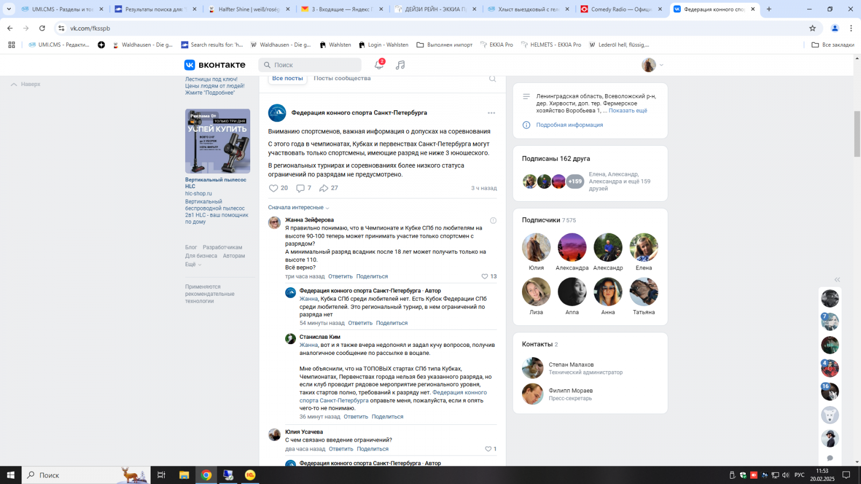The width and height of the screenshot is (861, 484).
Task: Open Подробная информация link
Action: (x=569, y=125)
